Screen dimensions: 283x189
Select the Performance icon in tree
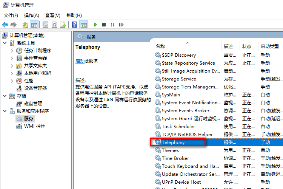[x=19, y=81]
